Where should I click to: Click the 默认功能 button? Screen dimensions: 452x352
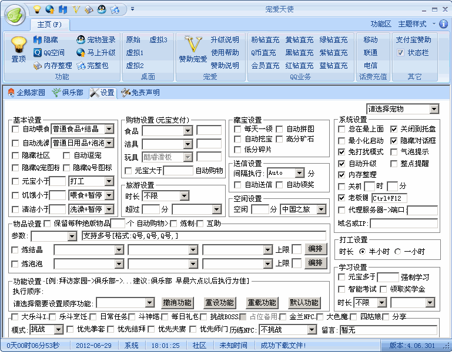tap(304, 303)
